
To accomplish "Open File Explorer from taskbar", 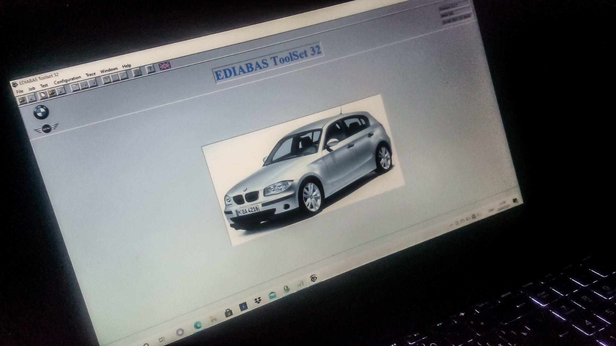I will (x=213, y=319).
